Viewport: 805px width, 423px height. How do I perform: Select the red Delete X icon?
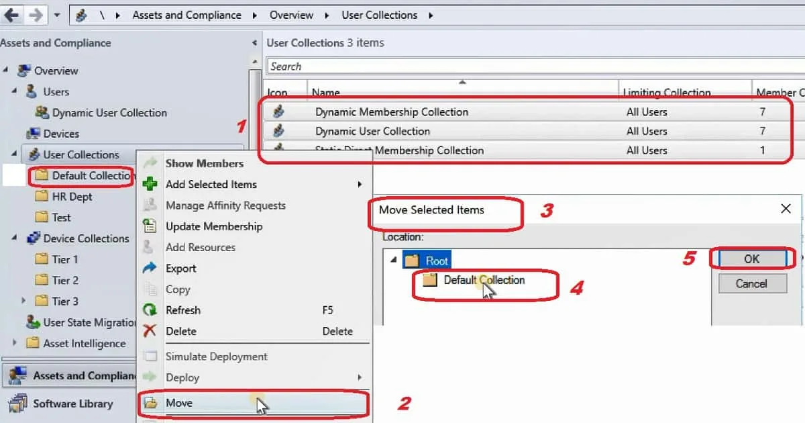pyautogui.click(x=151, y=331)
